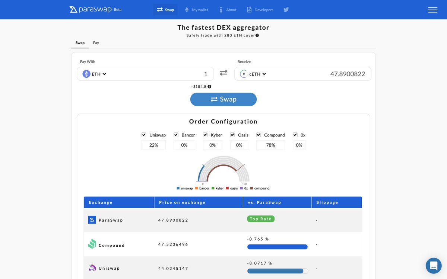Screen dimensions: 447x279
Task: Click the ParaSwap logo in header
Action: (95, 10)
